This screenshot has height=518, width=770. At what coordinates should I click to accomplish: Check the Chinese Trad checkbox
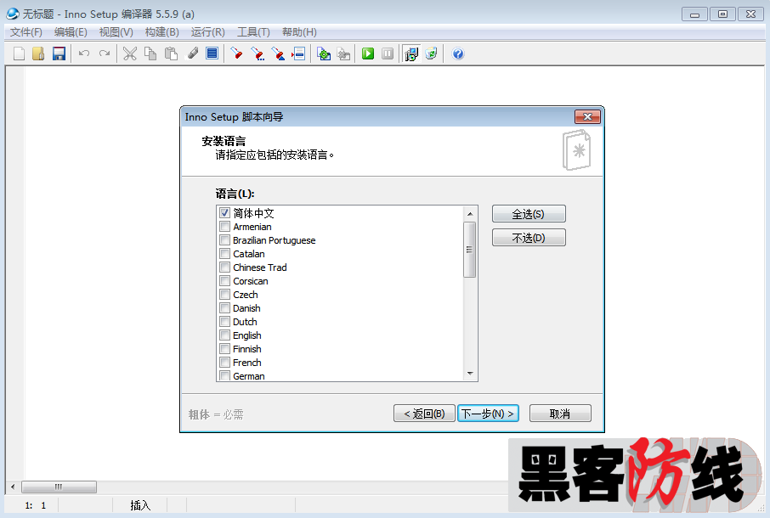tap(225, 267)
